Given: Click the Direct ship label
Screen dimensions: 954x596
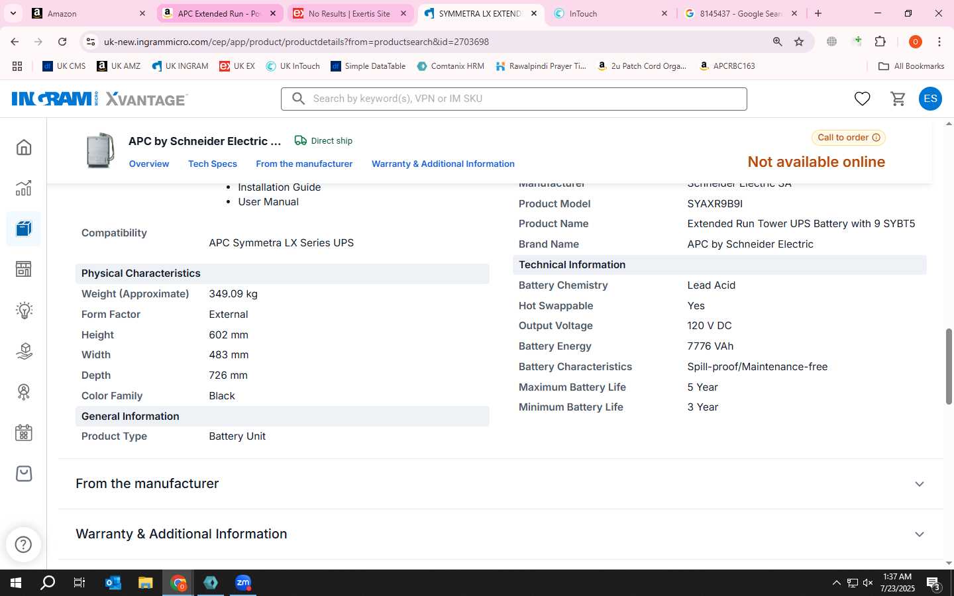Looking at the screenshot, I should click(331, 141).
